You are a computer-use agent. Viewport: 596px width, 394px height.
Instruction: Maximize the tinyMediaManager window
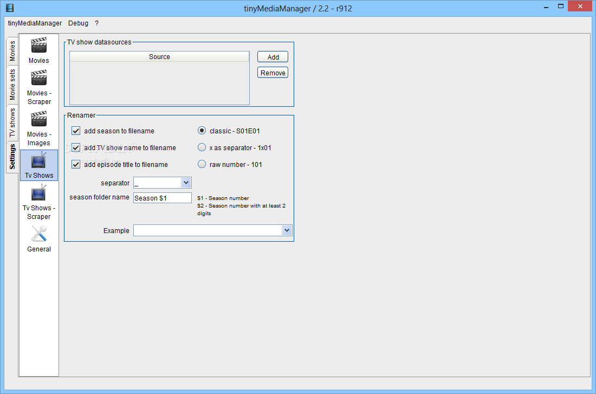[x=561, y=6]
